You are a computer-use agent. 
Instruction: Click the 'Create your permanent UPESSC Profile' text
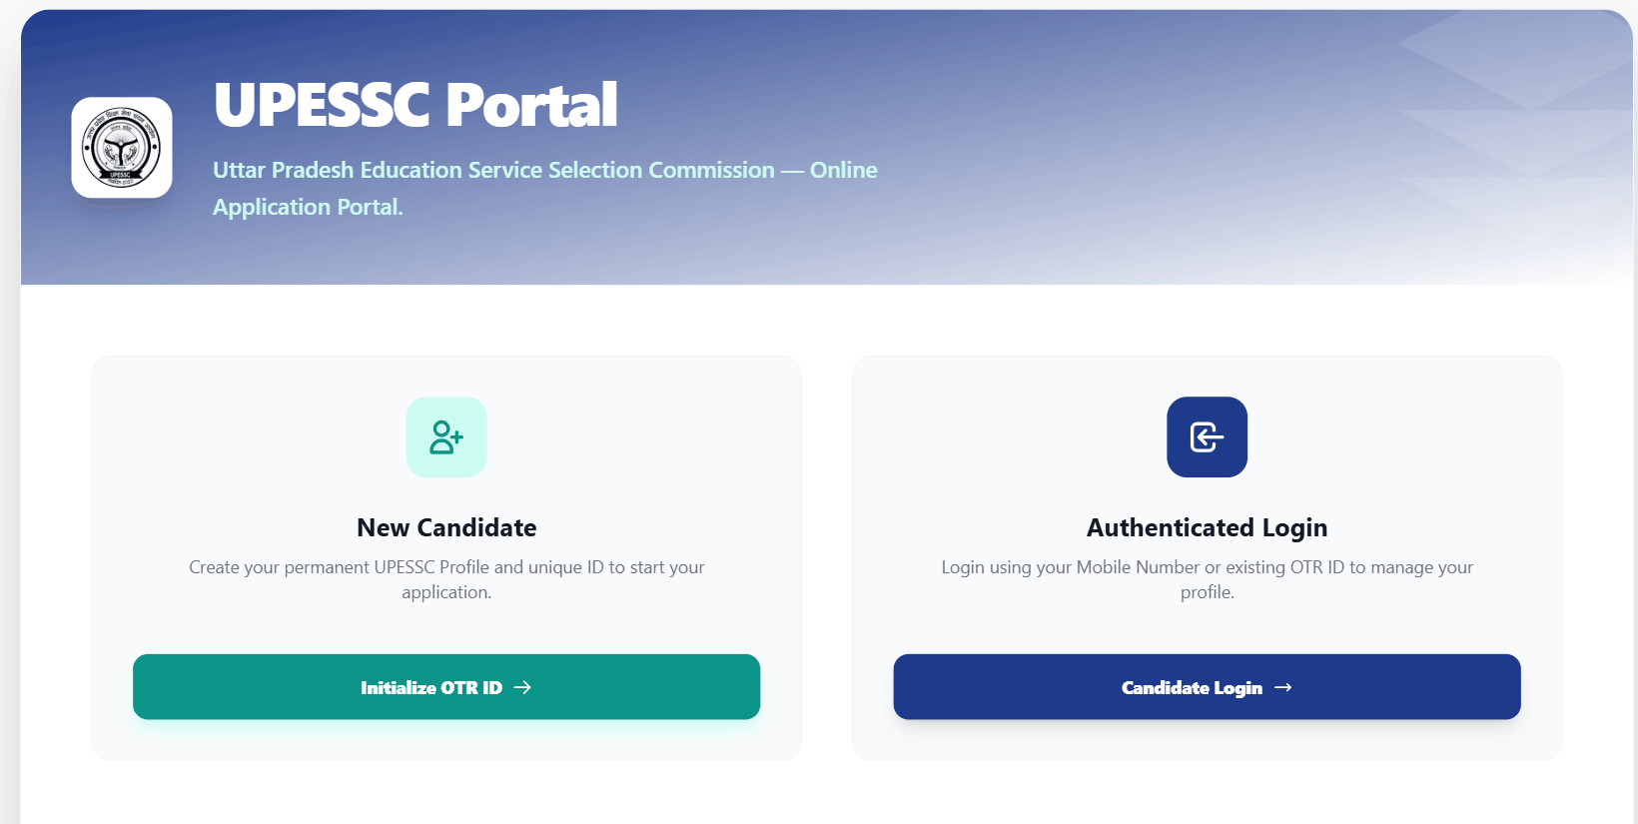(340, 567)
